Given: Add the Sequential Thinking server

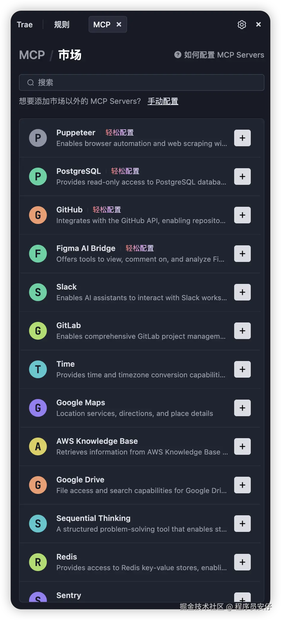Looking at the screenshot, I should pos(242,524).
